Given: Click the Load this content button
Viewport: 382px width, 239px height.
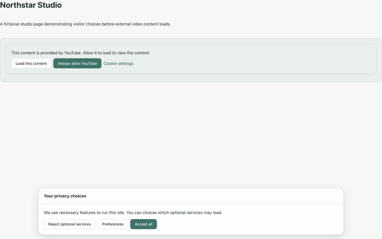Looking at the screenshot, I should (x=31, y=63).
